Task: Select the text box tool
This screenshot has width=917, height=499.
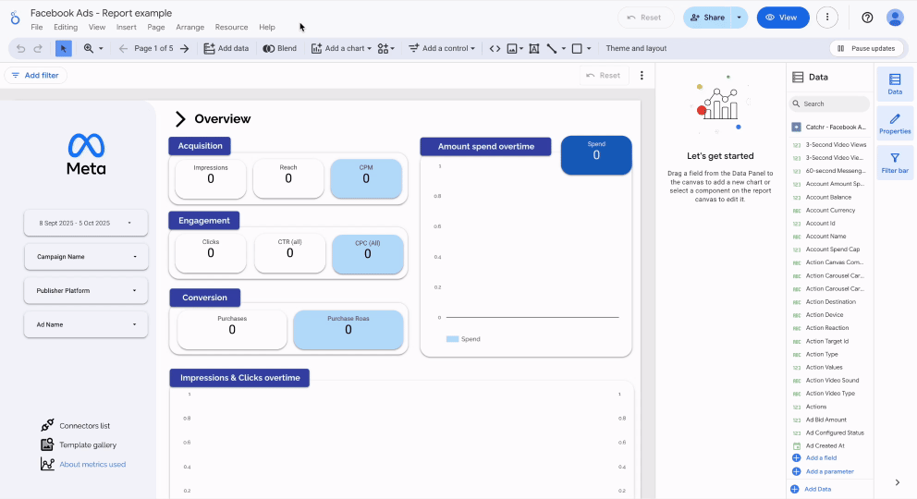Action: 534,48
